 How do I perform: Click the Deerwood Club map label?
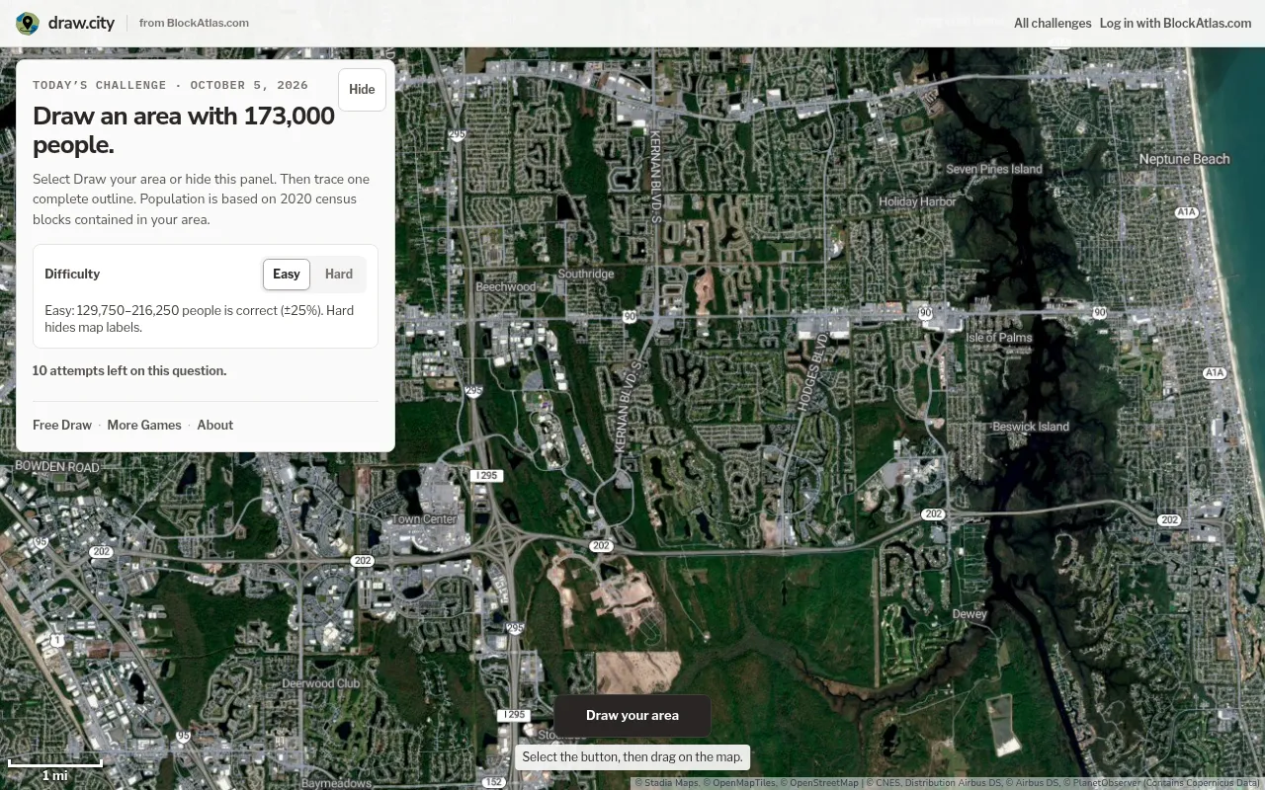(x=321, y=683)
